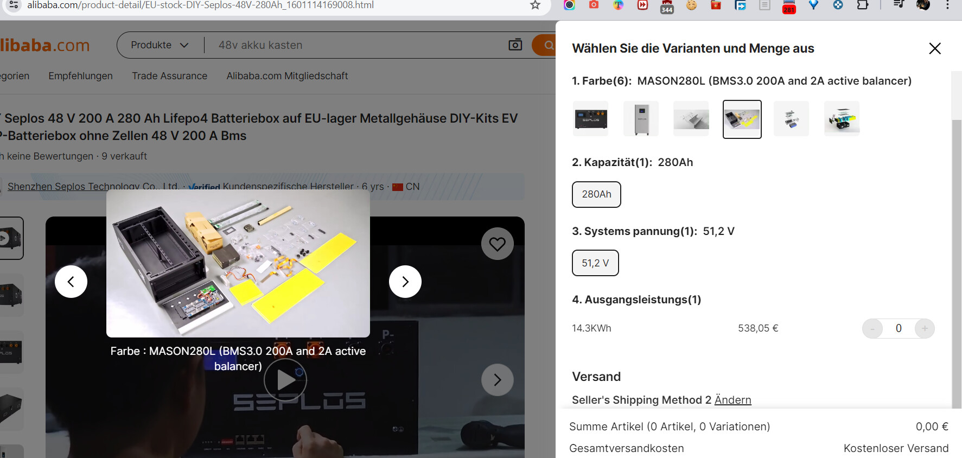Click lower right chevron on video area
Viewport: 962px width, 458px height.
tap(497, 380)
